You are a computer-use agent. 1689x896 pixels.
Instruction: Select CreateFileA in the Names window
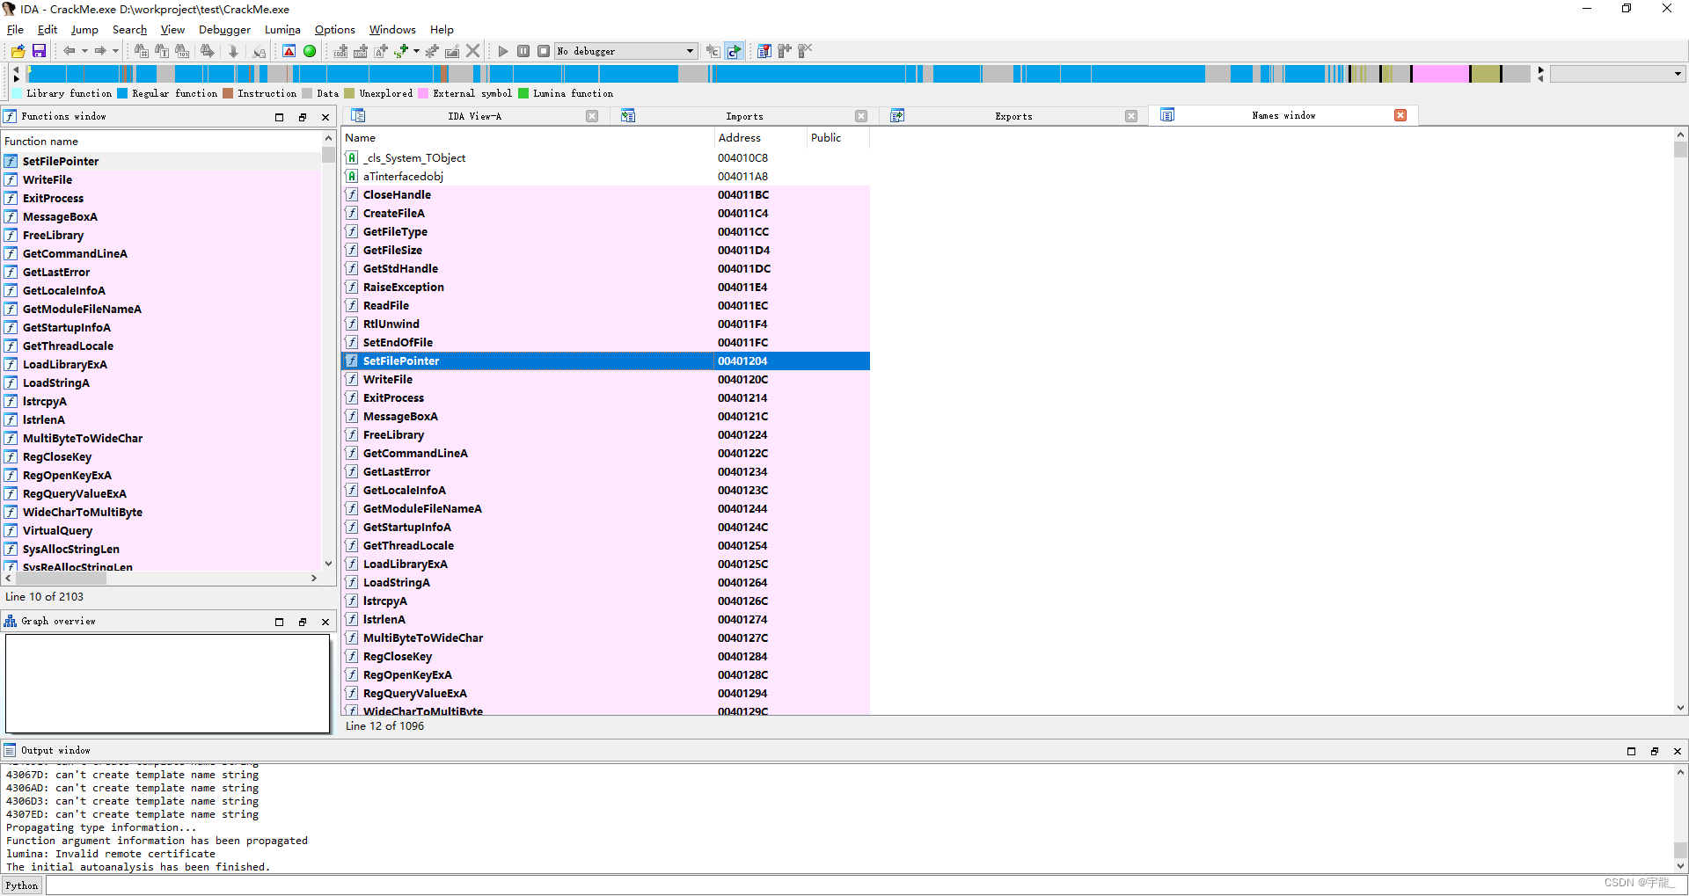tap(605, 213)
